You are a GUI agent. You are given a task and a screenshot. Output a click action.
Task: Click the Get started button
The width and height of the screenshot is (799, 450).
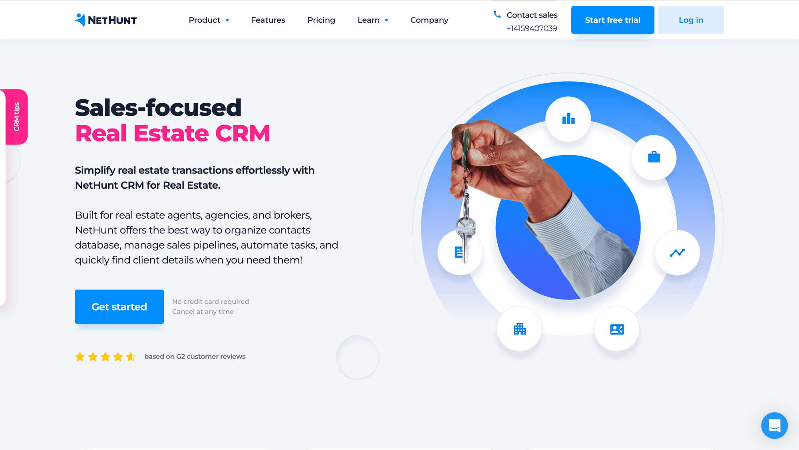(x=119, y=306)
